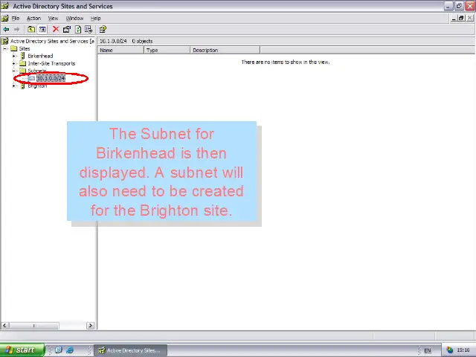The width and height of the screenshot is (476, 357).
Task: Open Help with the toolbar question-mark icon
Action: click(103, 30)
